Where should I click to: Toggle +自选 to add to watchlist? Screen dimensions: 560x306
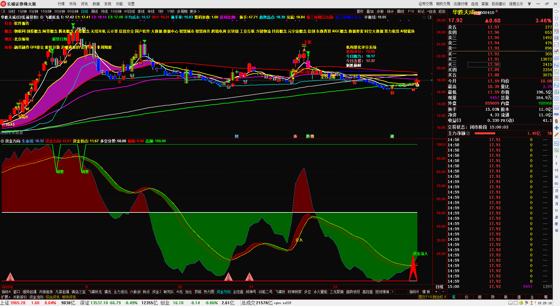pos(432,11)
